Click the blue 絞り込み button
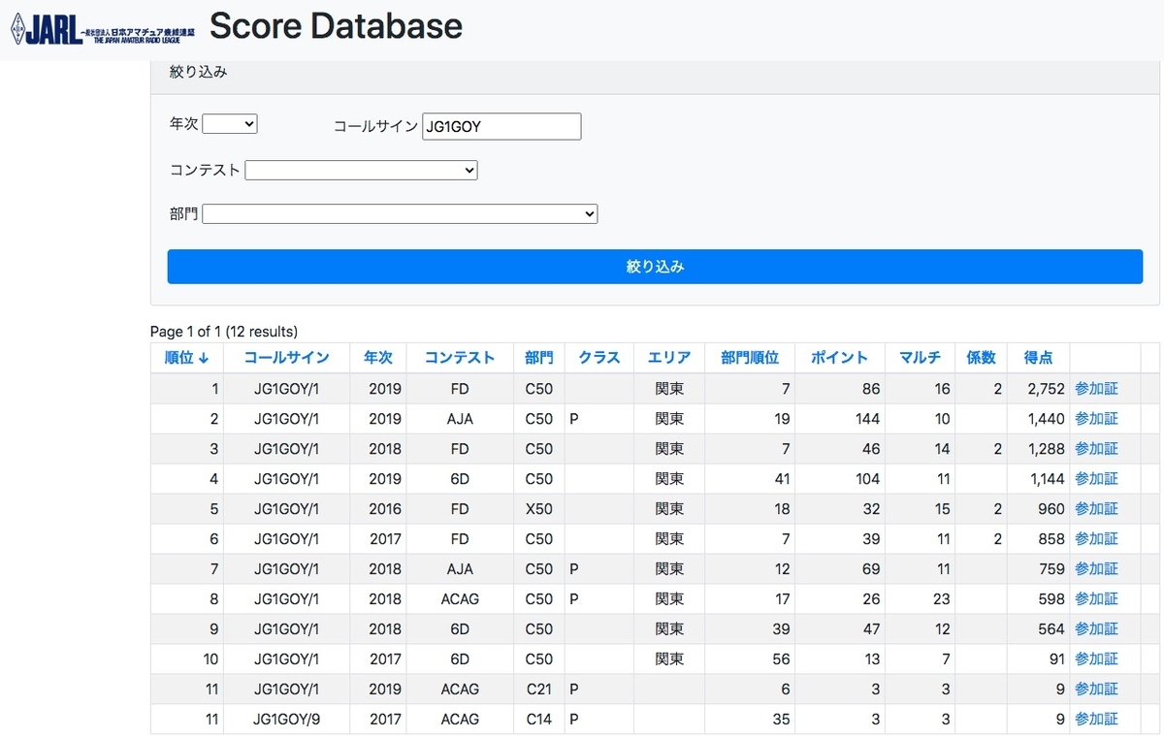The image size is (1164, 739). pyautogui.click(x=655, y=267)
